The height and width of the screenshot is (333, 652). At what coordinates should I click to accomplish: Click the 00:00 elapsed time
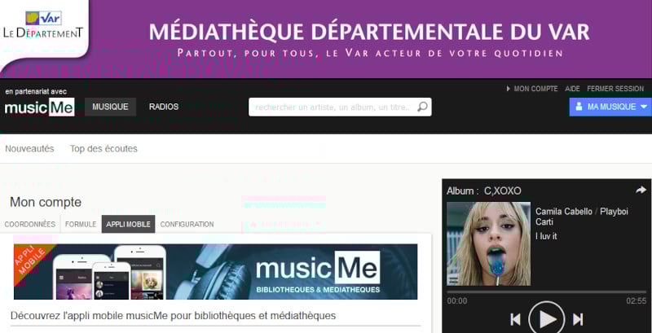[x=457, y=301]
